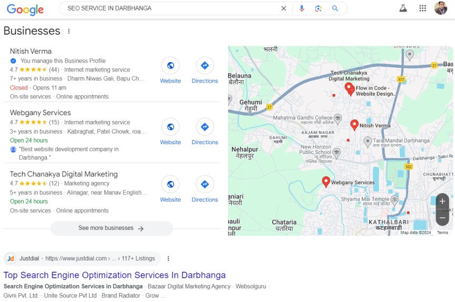This screenshot has width=455, height=302.
Task: Zoom out on the map
Action: (442, 218)
